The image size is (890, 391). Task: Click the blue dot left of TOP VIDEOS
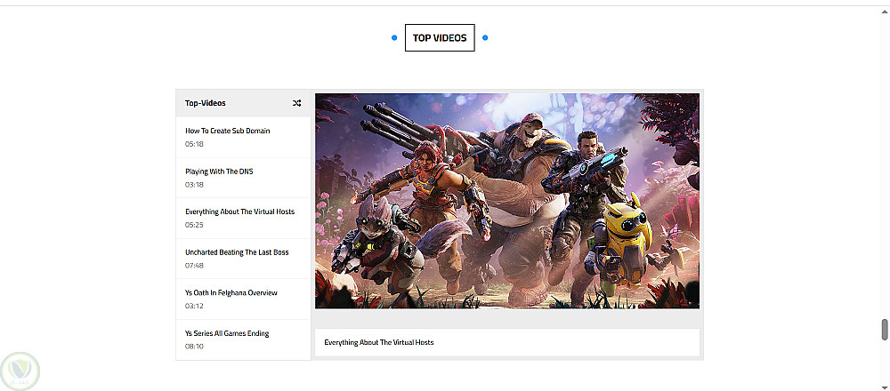(394, 38)
